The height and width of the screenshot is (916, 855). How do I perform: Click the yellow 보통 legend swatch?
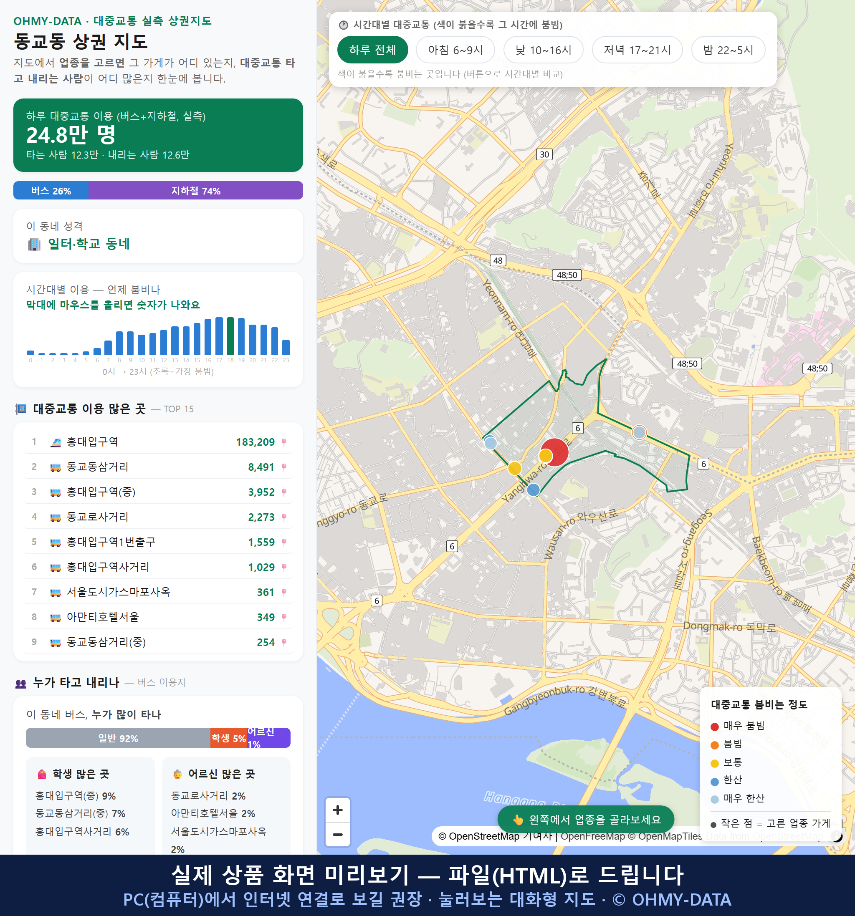point(715,764)
